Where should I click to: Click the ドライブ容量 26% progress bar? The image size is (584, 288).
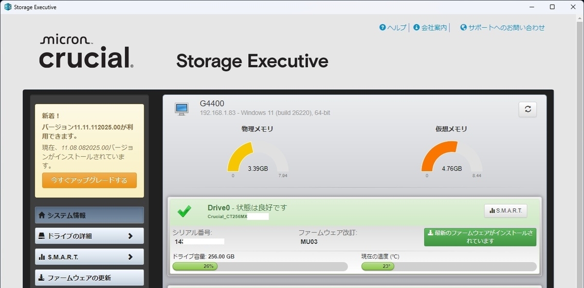pos(260,267)
